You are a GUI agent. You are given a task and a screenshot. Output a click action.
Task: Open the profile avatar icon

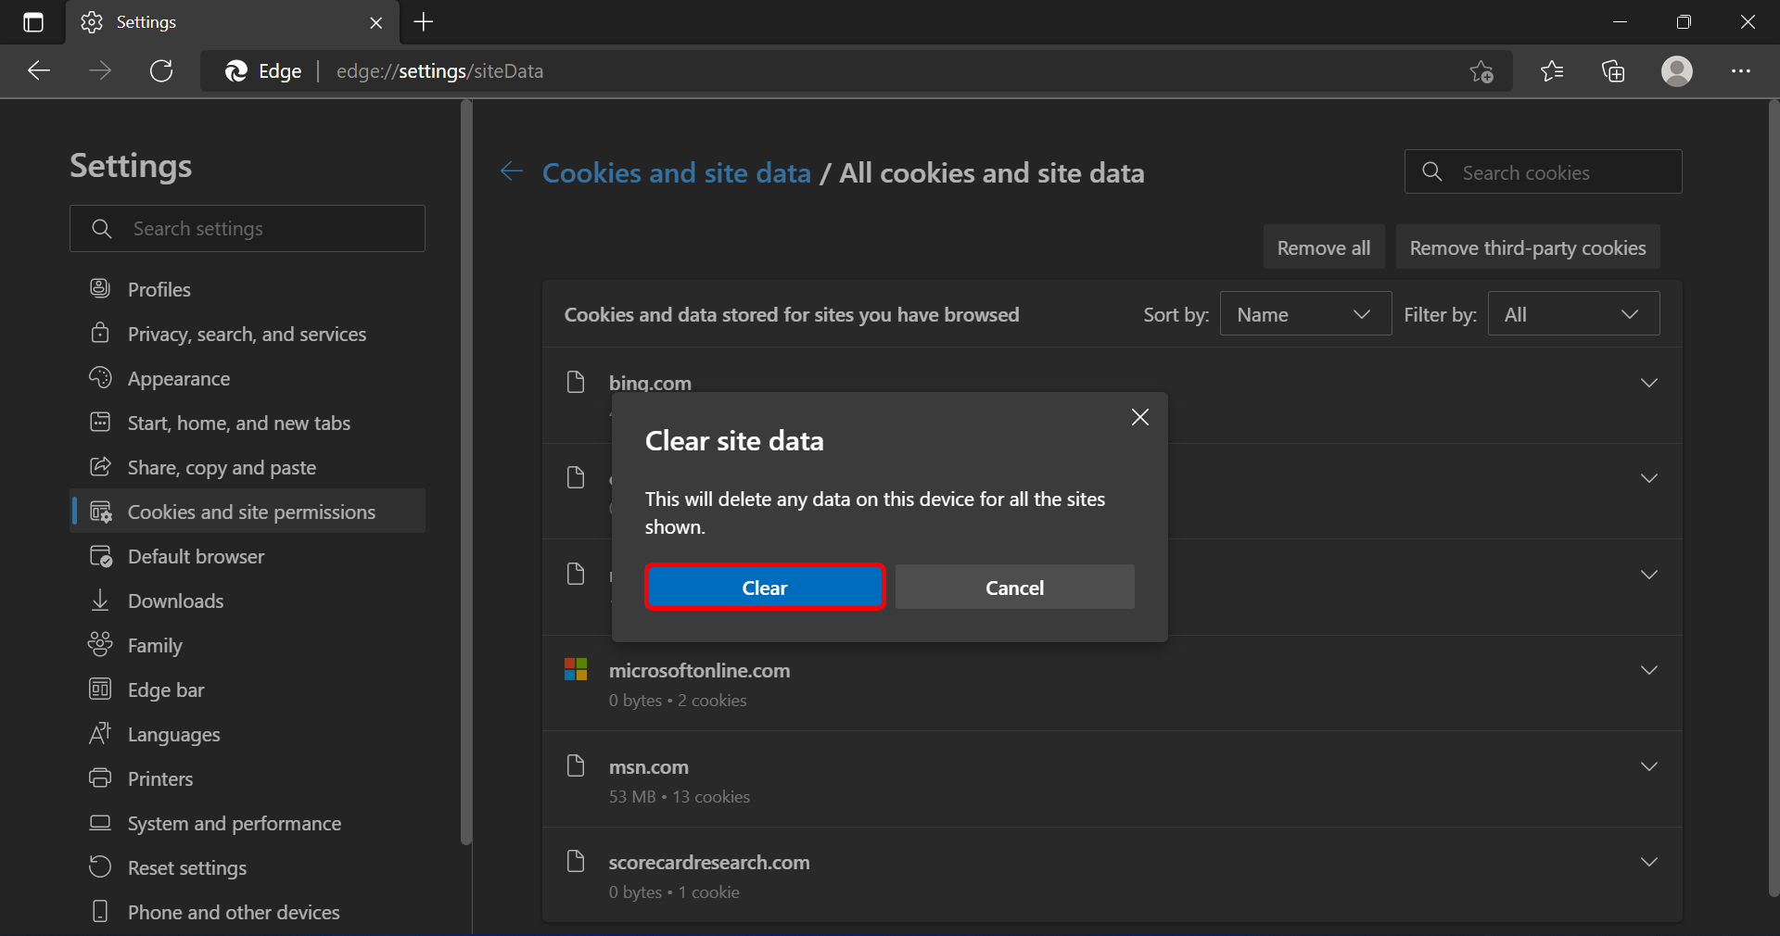coord(1677,70)
